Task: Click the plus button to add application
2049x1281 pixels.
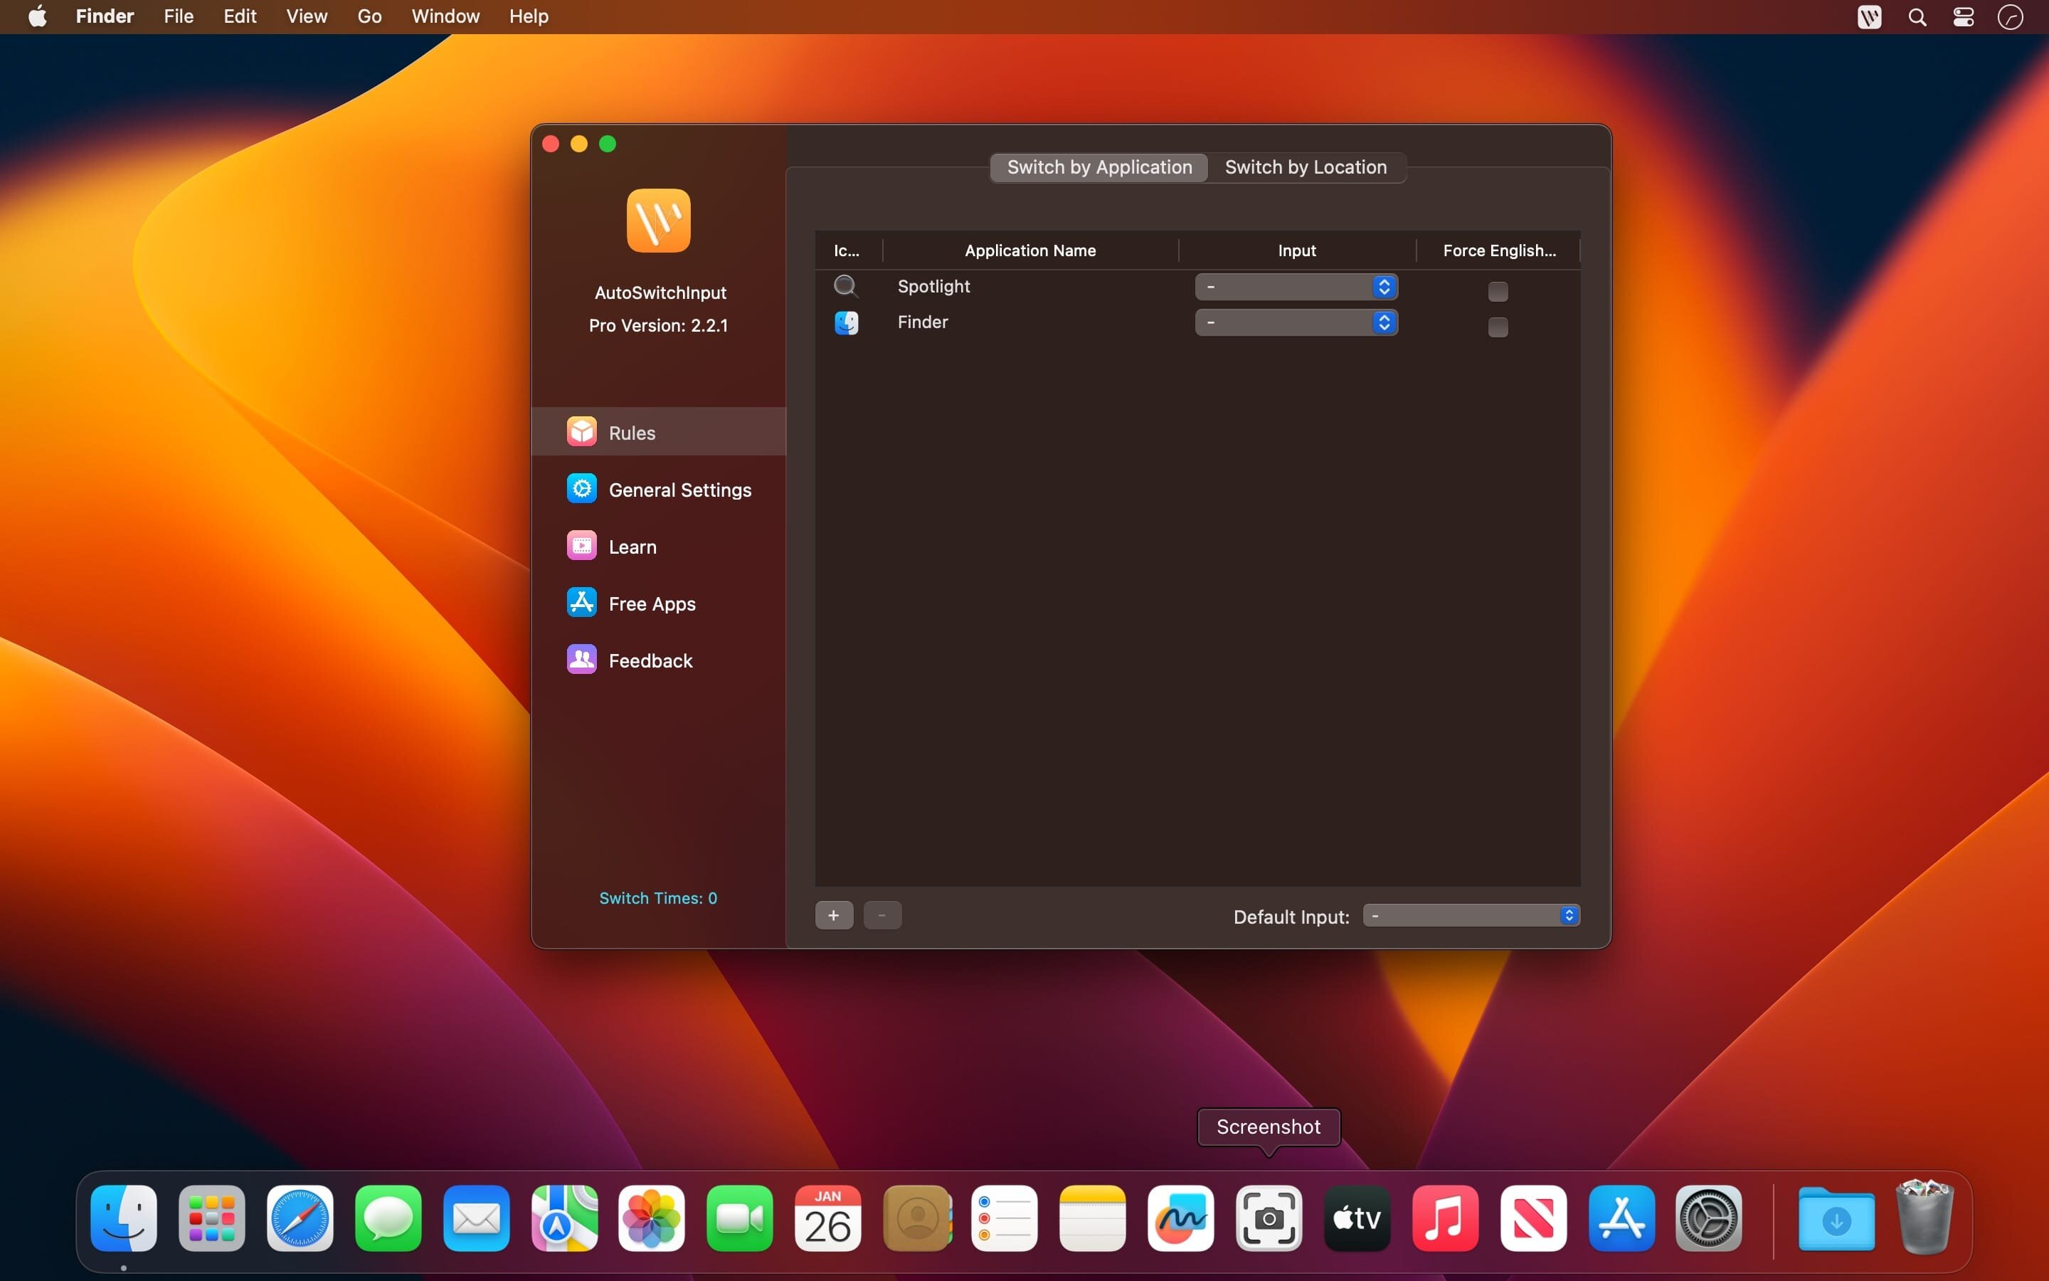Action: tap(833, 916)
